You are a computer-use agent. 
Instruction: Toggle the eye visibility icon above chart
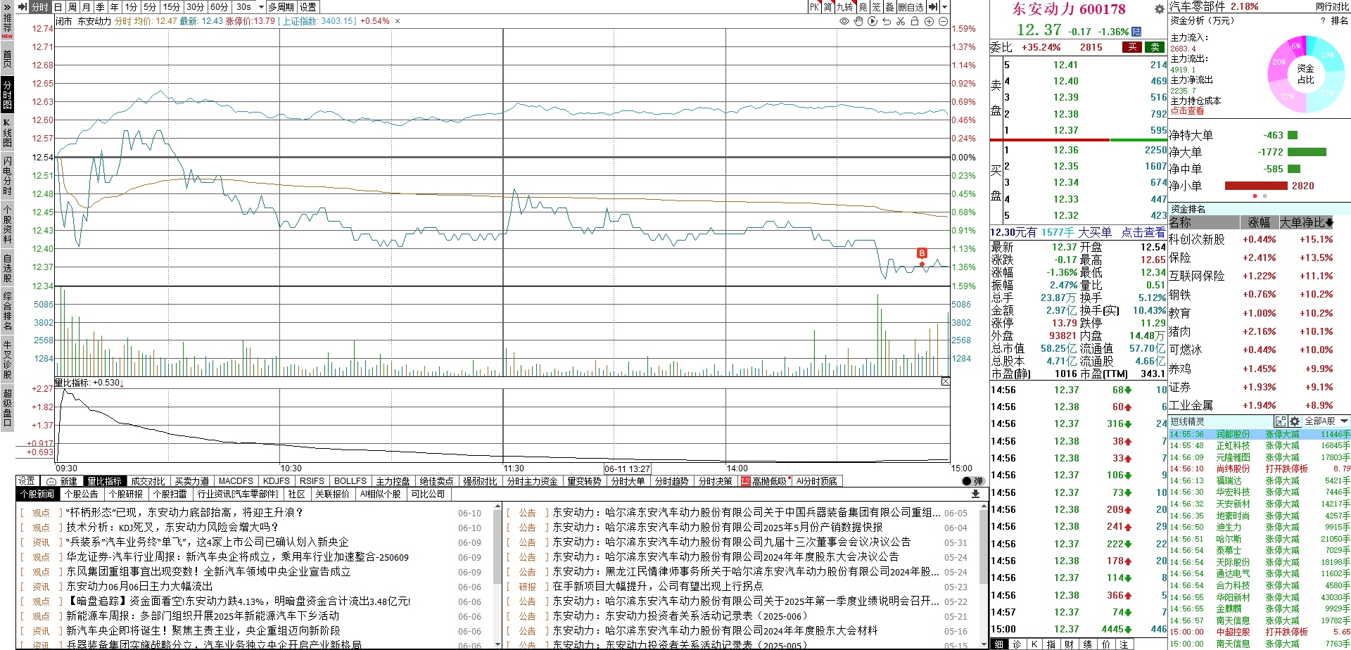[x=844, y=21]
